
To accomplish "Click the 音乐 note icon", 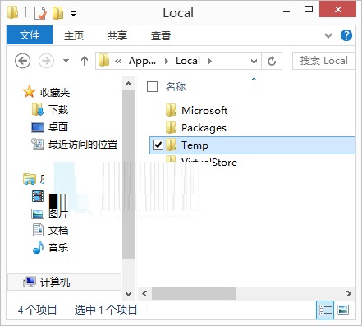I will tap(38, 247).
